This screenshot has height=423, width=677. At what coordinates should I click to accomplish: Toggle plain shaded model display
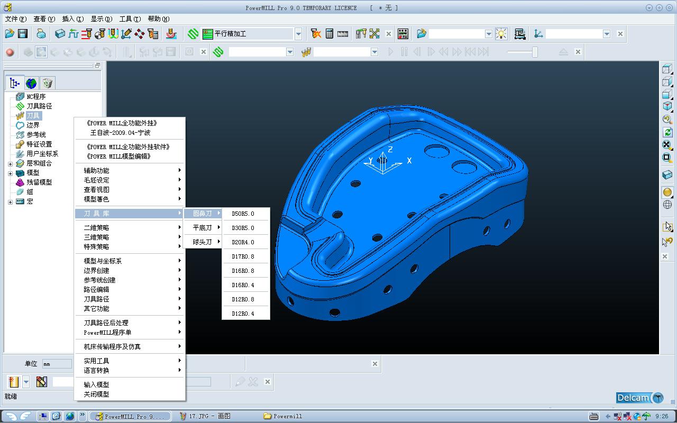667,192
